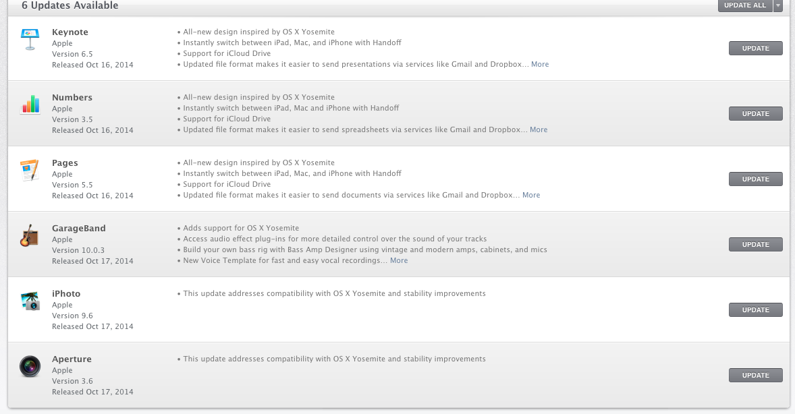Image resolution: width=795 pixels, height=414 pixels.
Task: Expand GarageBand notes via More link
Action: tap(399, 261)
